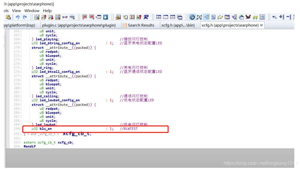This screenshot has height=169, width=300.
Task: Cascade windows with the stacked-windows icon
Action: pyautogui.click(x=180, y=17)
